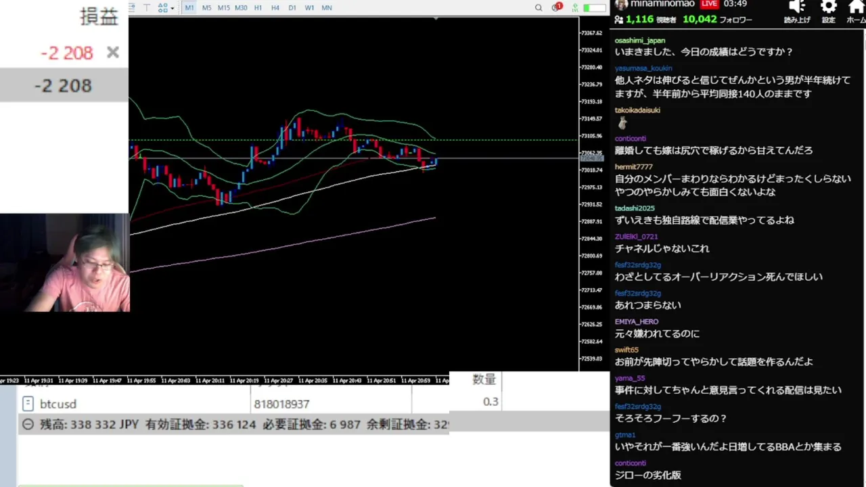The width and height of the screenshot is (866, 487).
Task: Click 10,042 フォロワー followers count
Action: click(717, 20)
